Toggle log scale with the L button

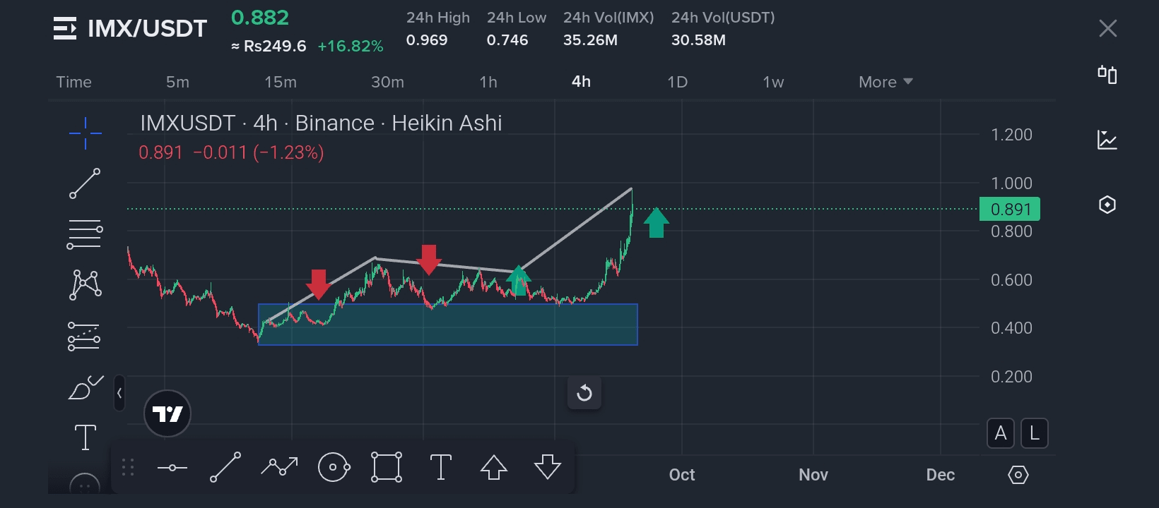pyautogui.click(x=1035, y=433)
